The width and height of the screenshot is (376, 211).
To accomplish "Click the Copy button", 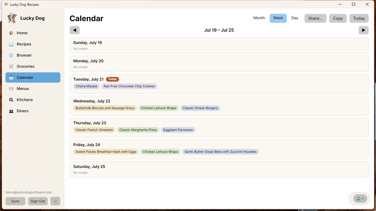I will click(338, 18).
